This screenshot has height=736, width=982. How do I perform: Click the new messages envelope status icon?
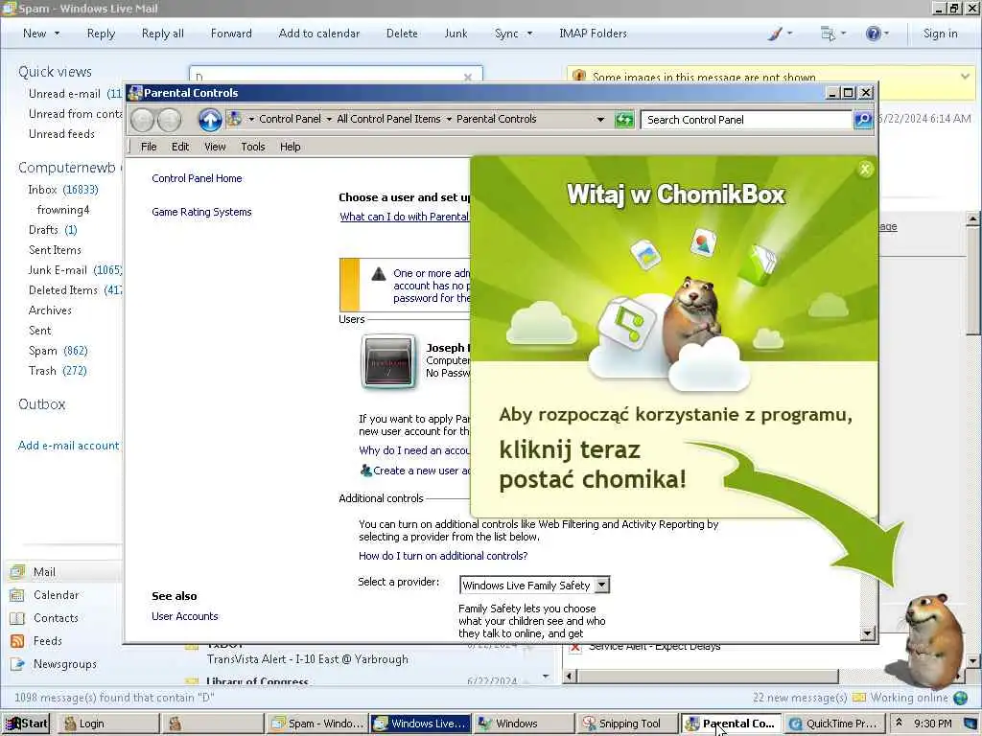[859, 698]
